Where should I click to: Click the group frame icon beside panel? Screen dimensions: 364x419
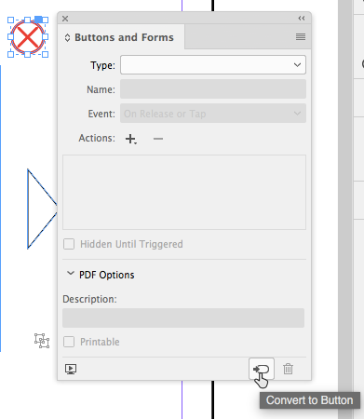[x=42, y=341]
